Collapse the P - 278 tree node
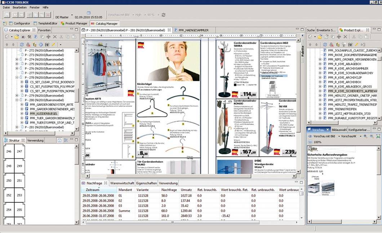382x233 pixels. (x=17, y=78)
